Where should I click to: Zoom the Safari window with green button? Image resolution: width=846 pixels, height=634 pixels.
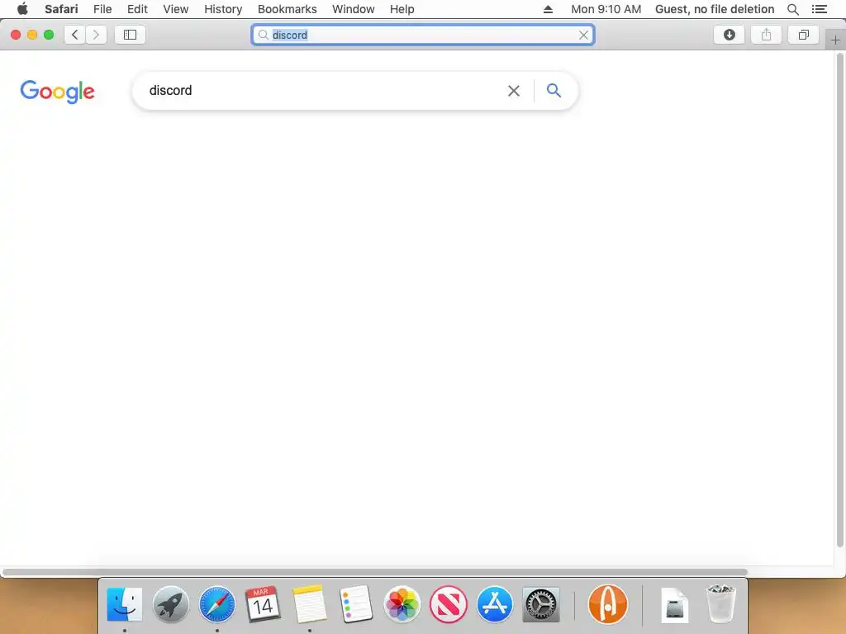pos(49,35)
